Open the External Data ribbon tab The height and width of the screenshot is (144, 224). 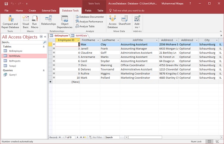pyautogui.click(x=49, y=10)
